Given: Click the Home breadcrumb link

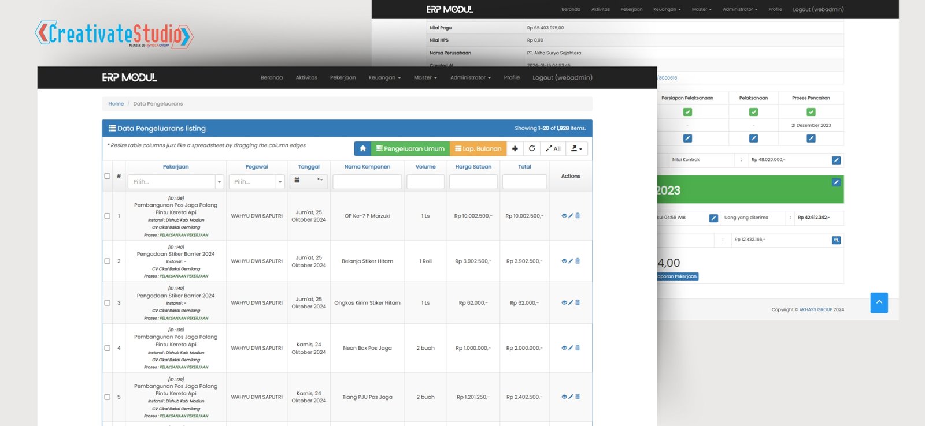Looking at the screenshot, I should [116, 104].
